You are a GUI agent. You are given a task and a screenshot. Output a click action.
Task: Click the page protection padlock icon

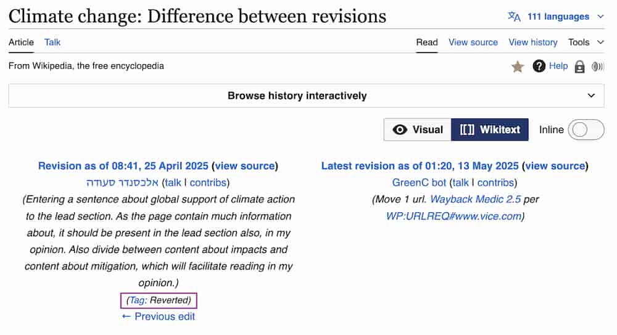click(x=579, y=67)
